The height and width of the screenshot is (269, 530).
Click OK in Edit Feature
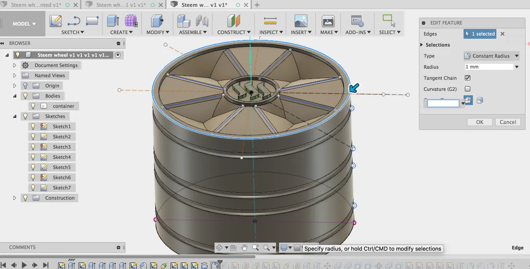(479, 122)
